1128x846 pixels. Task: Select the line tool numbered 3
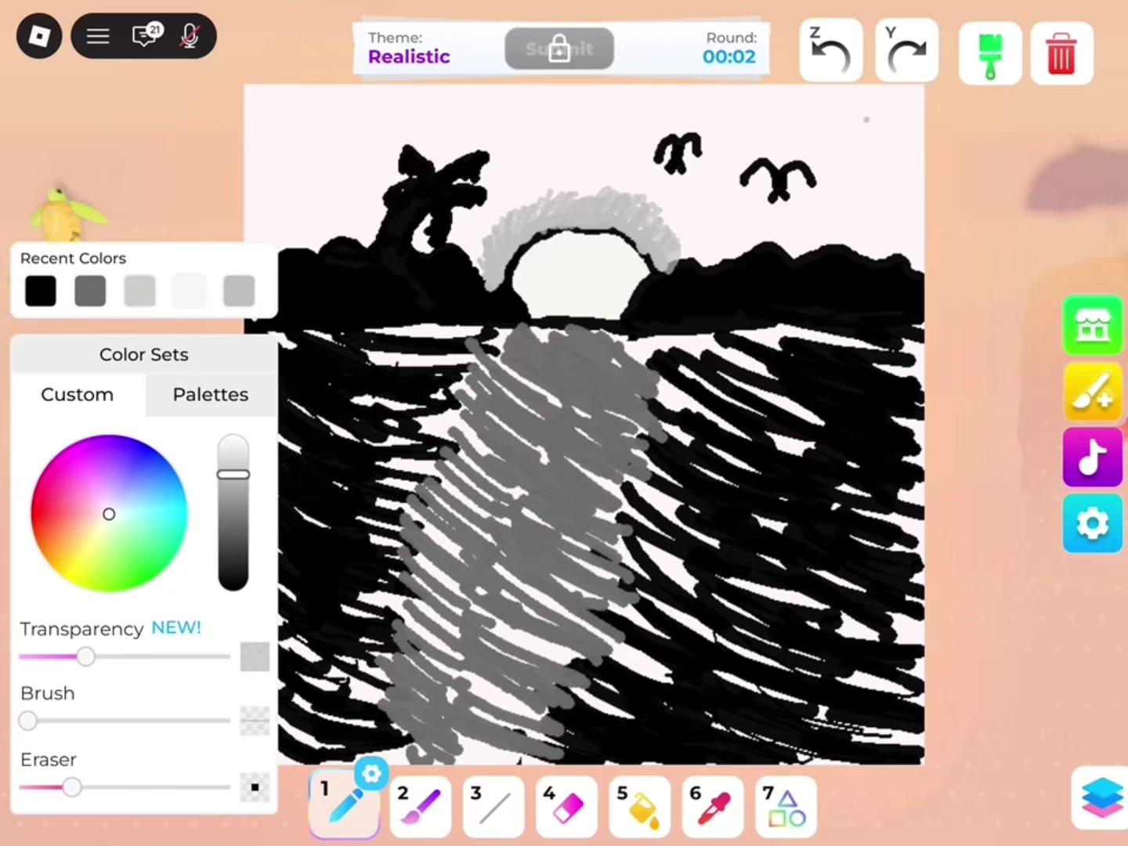493,807
